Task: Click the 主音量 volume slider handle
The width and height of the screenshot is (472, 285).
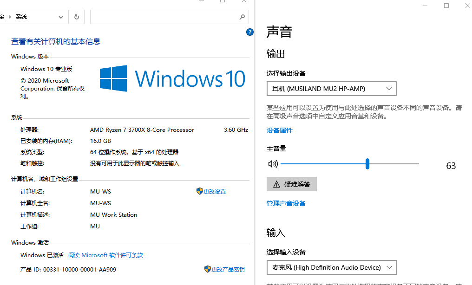Action: (367, 164)
